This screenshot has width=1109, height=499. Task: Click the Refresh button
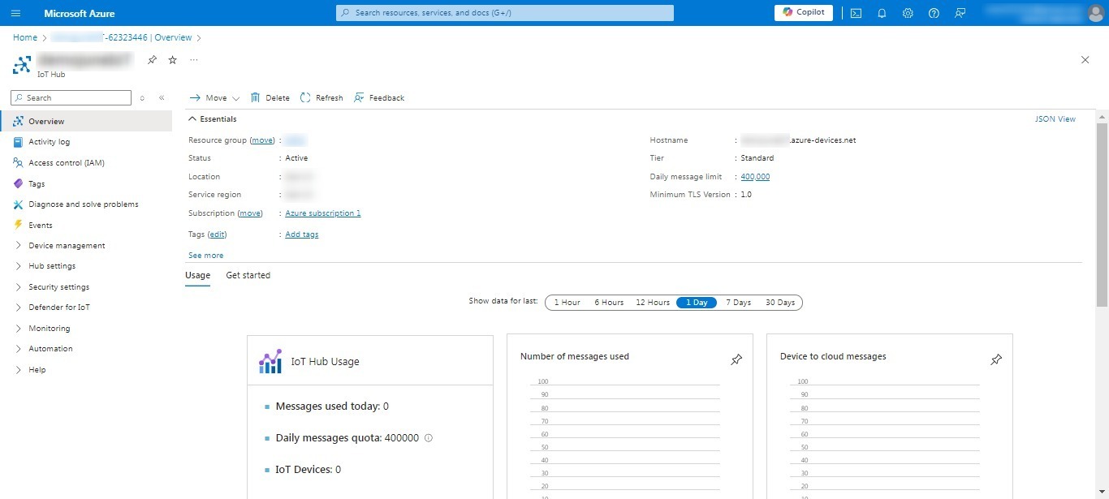pyautogui.click(x=321, y=98)
